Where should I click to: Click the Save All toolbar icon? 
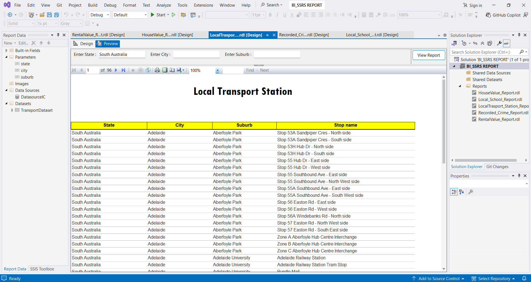point(56,15)
